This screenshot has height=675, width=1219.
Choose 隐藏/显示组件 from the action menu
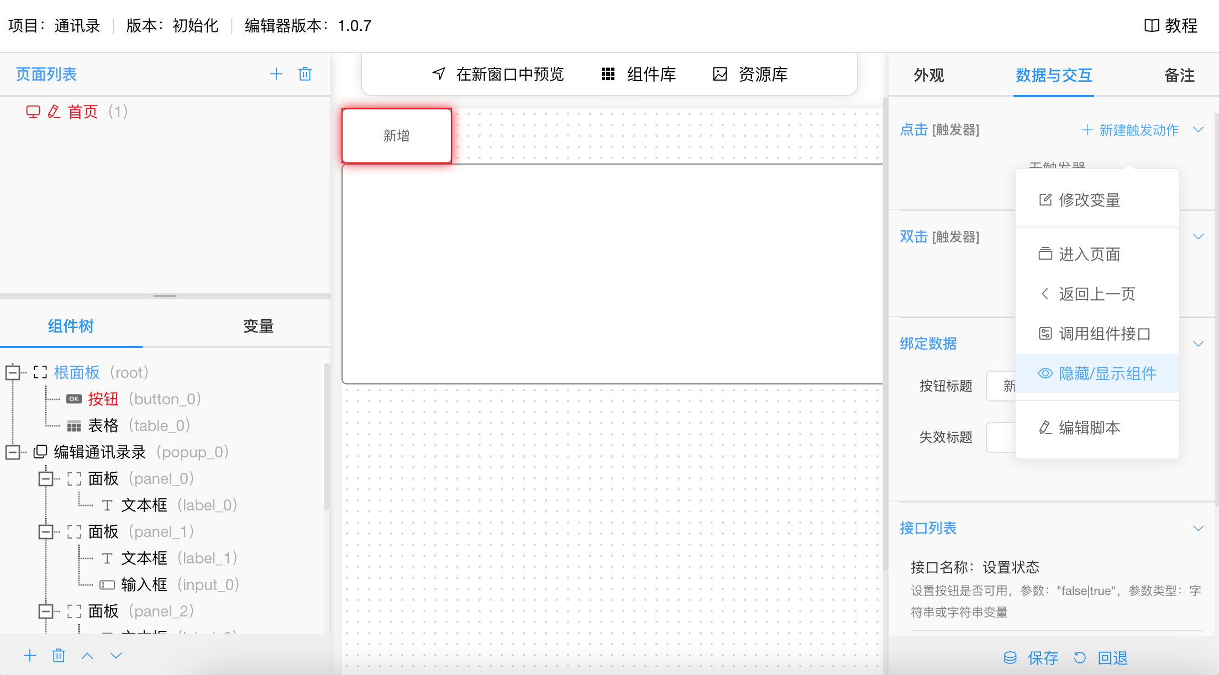1097,373
